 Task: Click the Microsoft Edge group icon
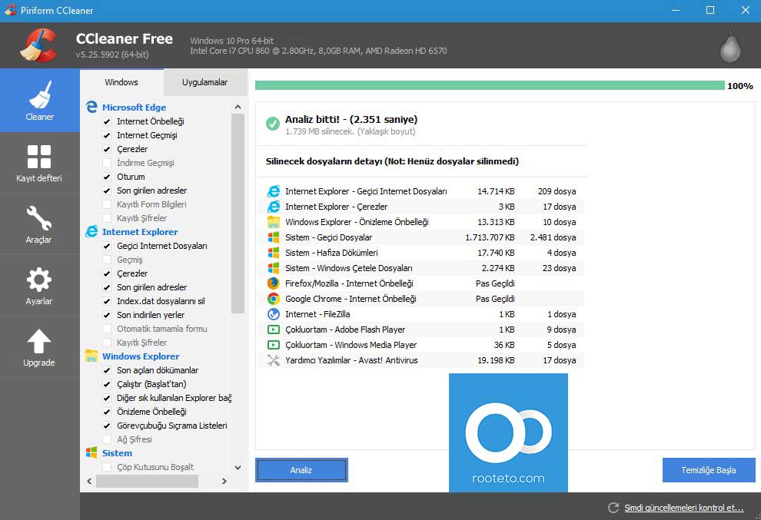91,108
